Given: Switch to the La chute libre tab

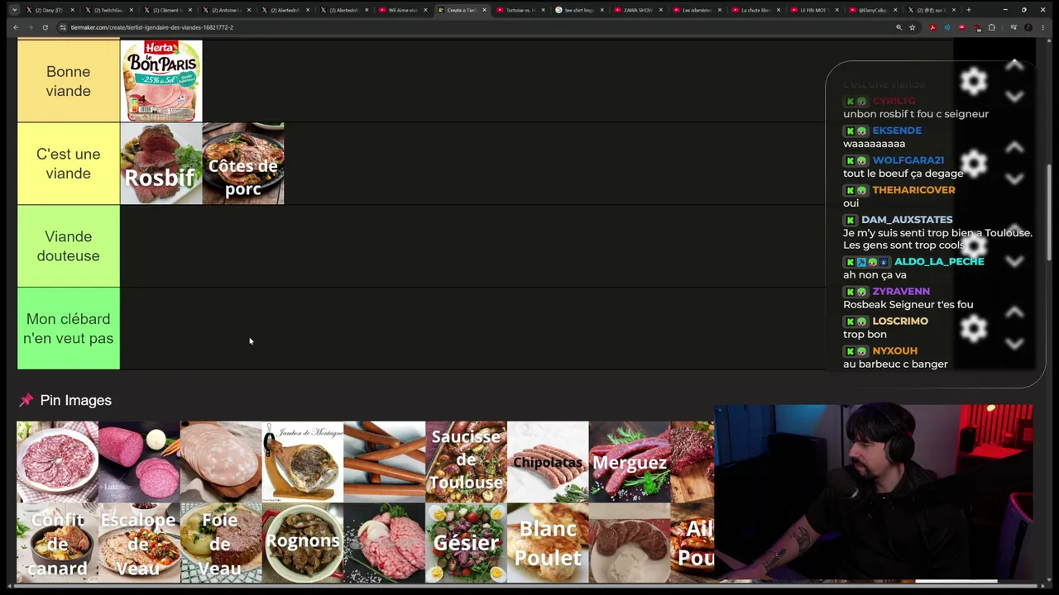Looking at the screenshot, I should [756, 10].
